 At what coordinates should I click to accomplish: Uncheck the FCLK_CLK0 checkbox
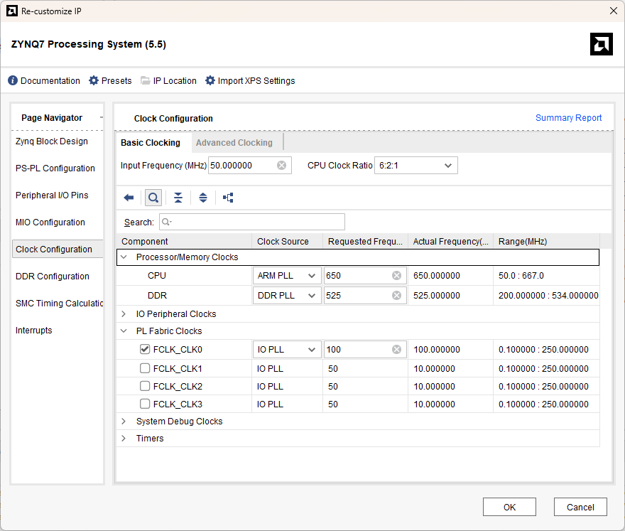tap(145, 350)
